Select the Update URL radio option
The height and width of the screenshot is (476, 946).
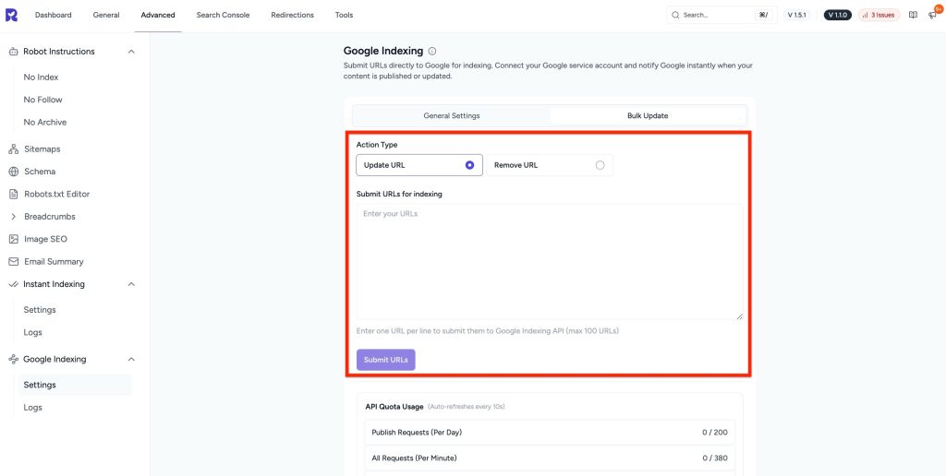(x=469, y=165)
